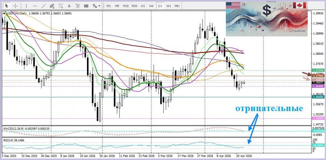The image size is (326, 160).
Task: Click the RSI(14) 38.1466 indicator label
Action: pos(13,140)
